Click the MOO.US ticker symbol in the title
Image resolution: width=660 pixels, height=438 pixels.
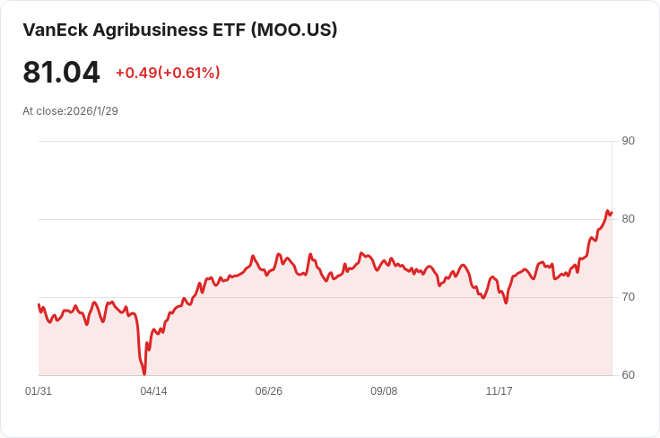294,30
